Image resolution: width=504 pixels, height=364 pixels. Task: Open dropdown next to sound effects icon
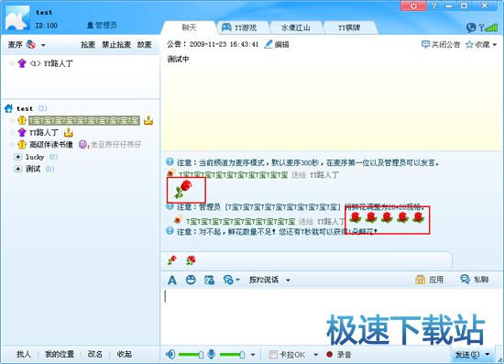point(237,280)
